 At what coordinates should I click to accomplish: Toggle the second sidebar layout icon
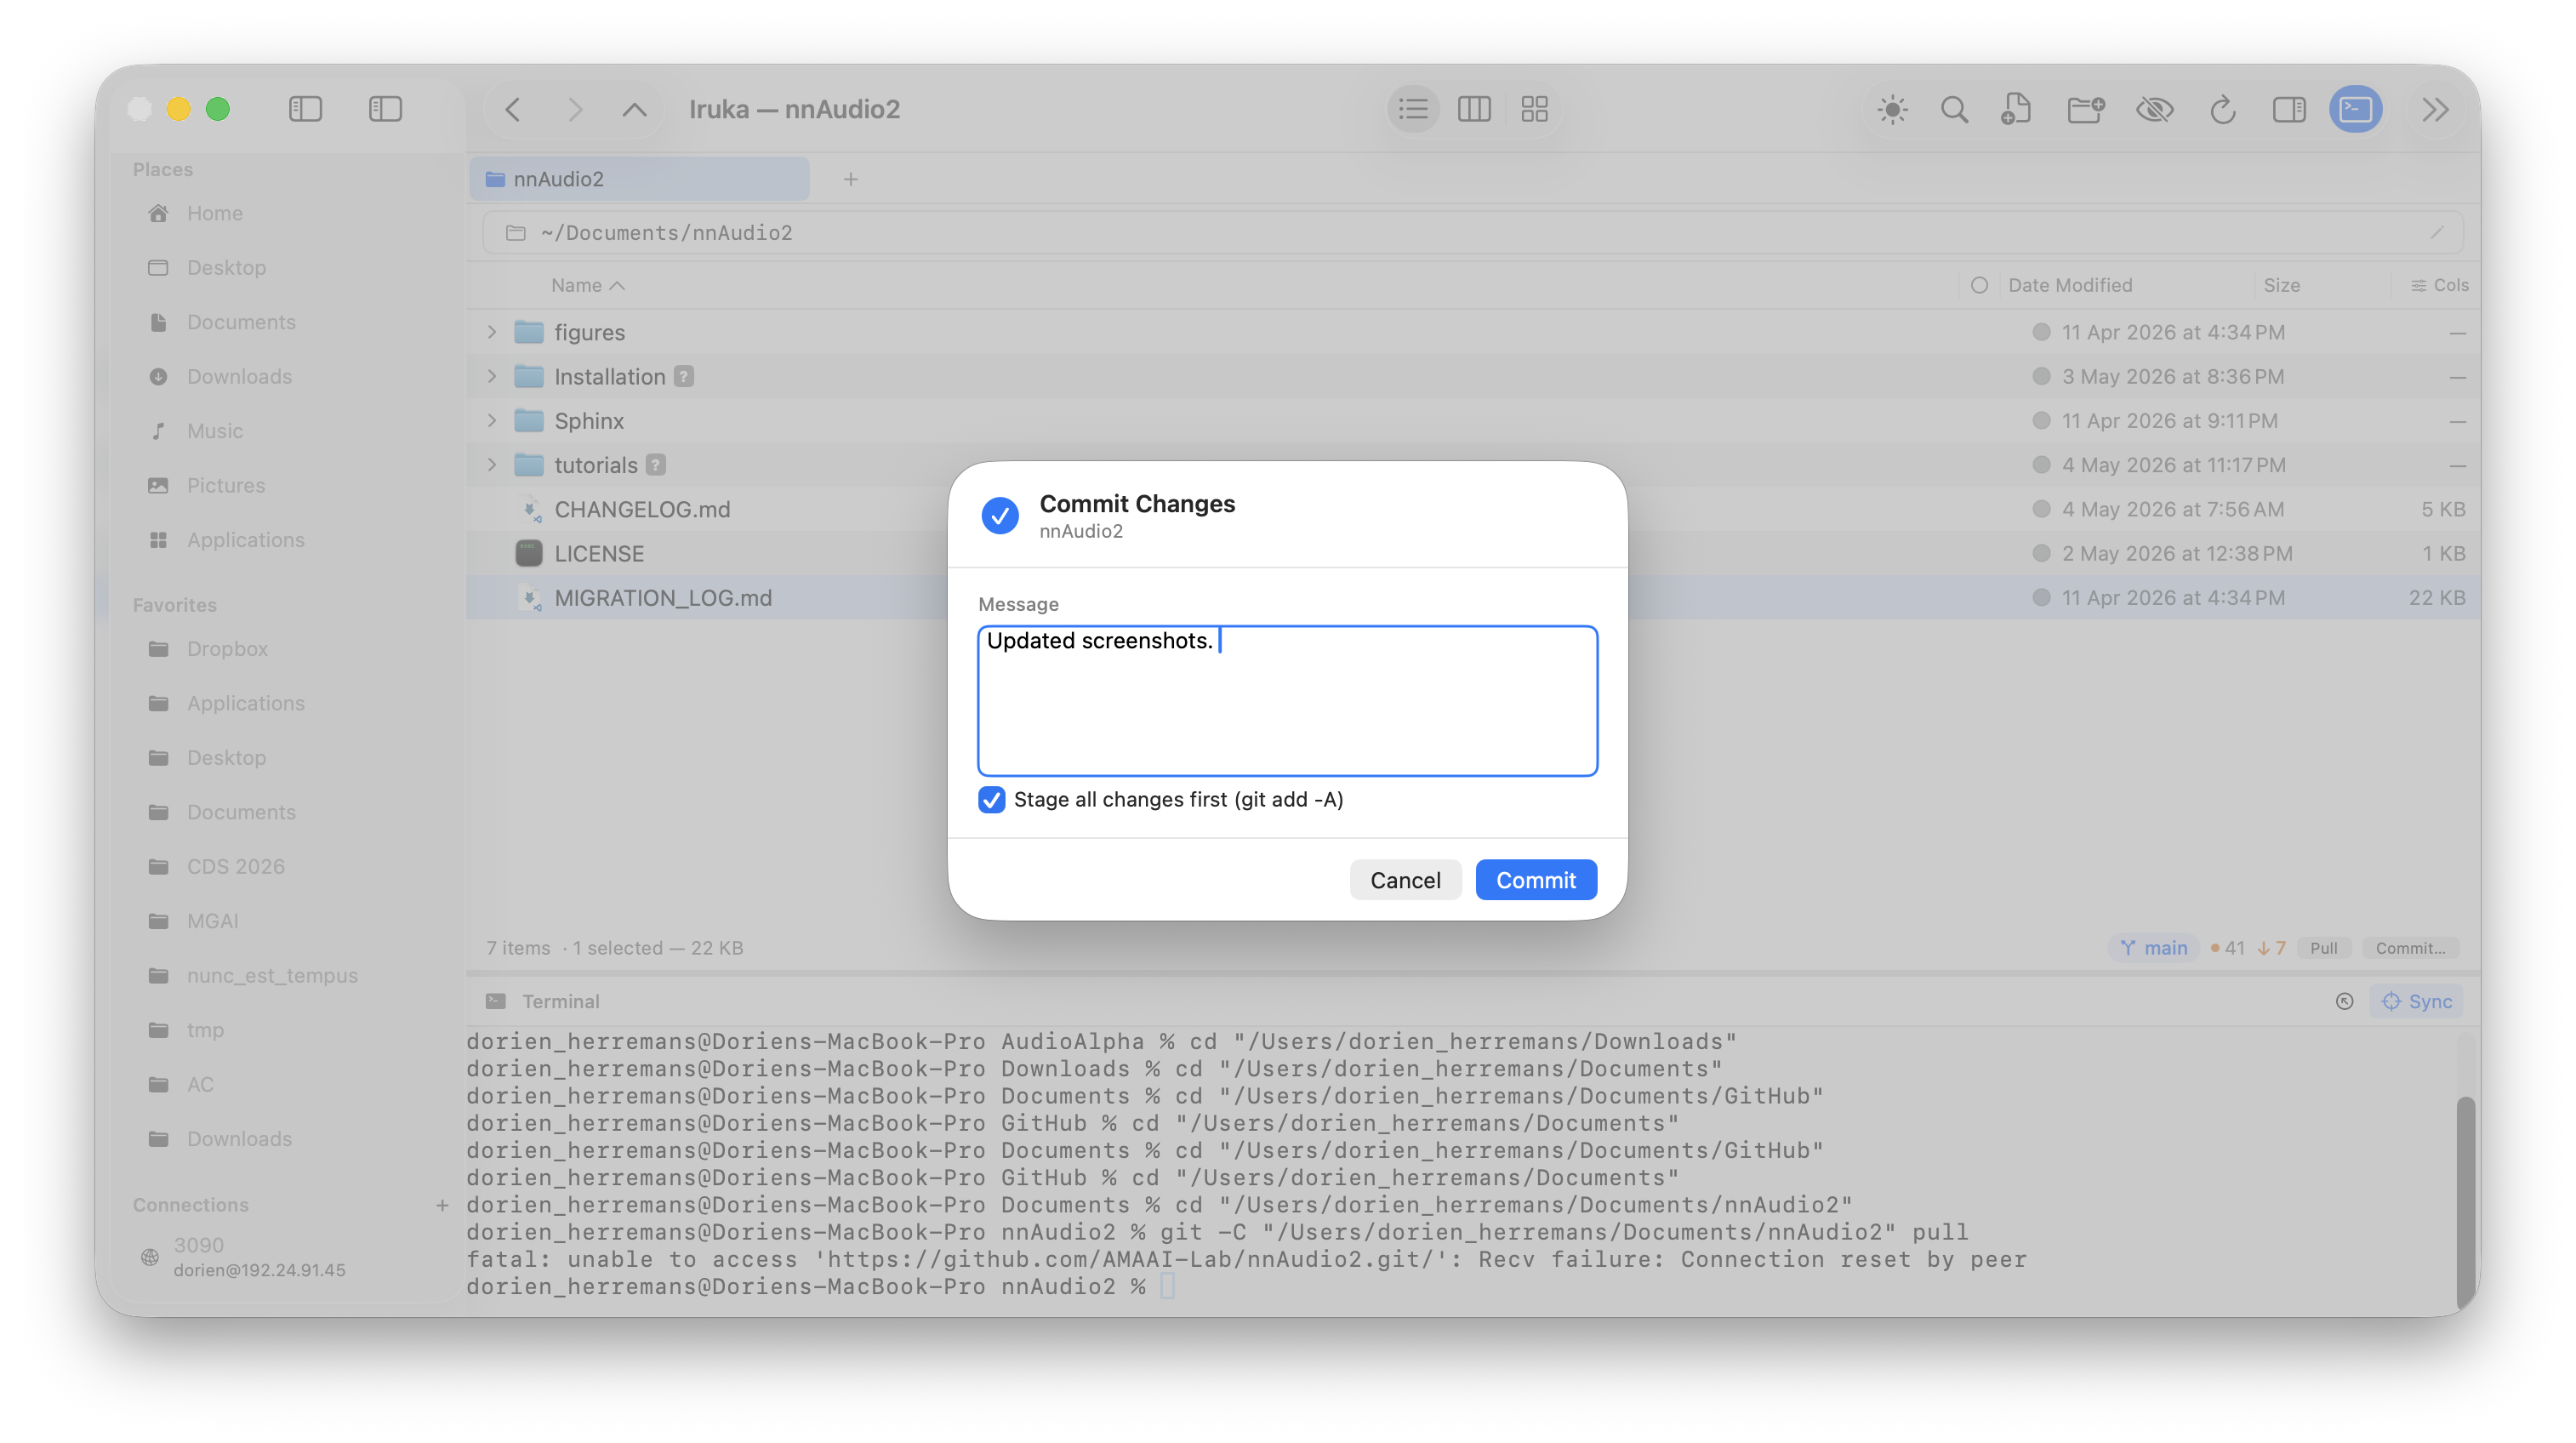tap(385, 109)
